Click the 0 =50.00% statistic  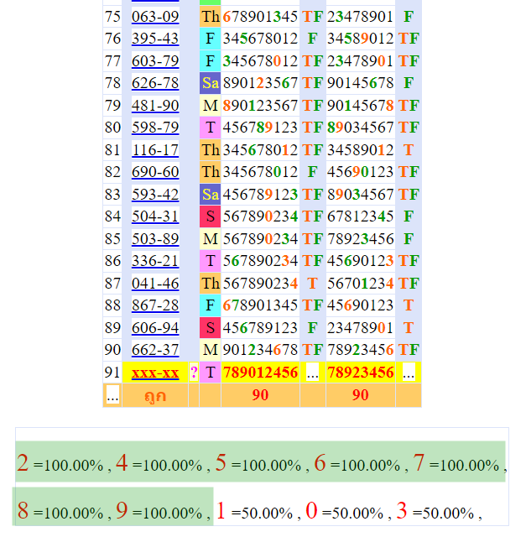click(x=345, y=511)
